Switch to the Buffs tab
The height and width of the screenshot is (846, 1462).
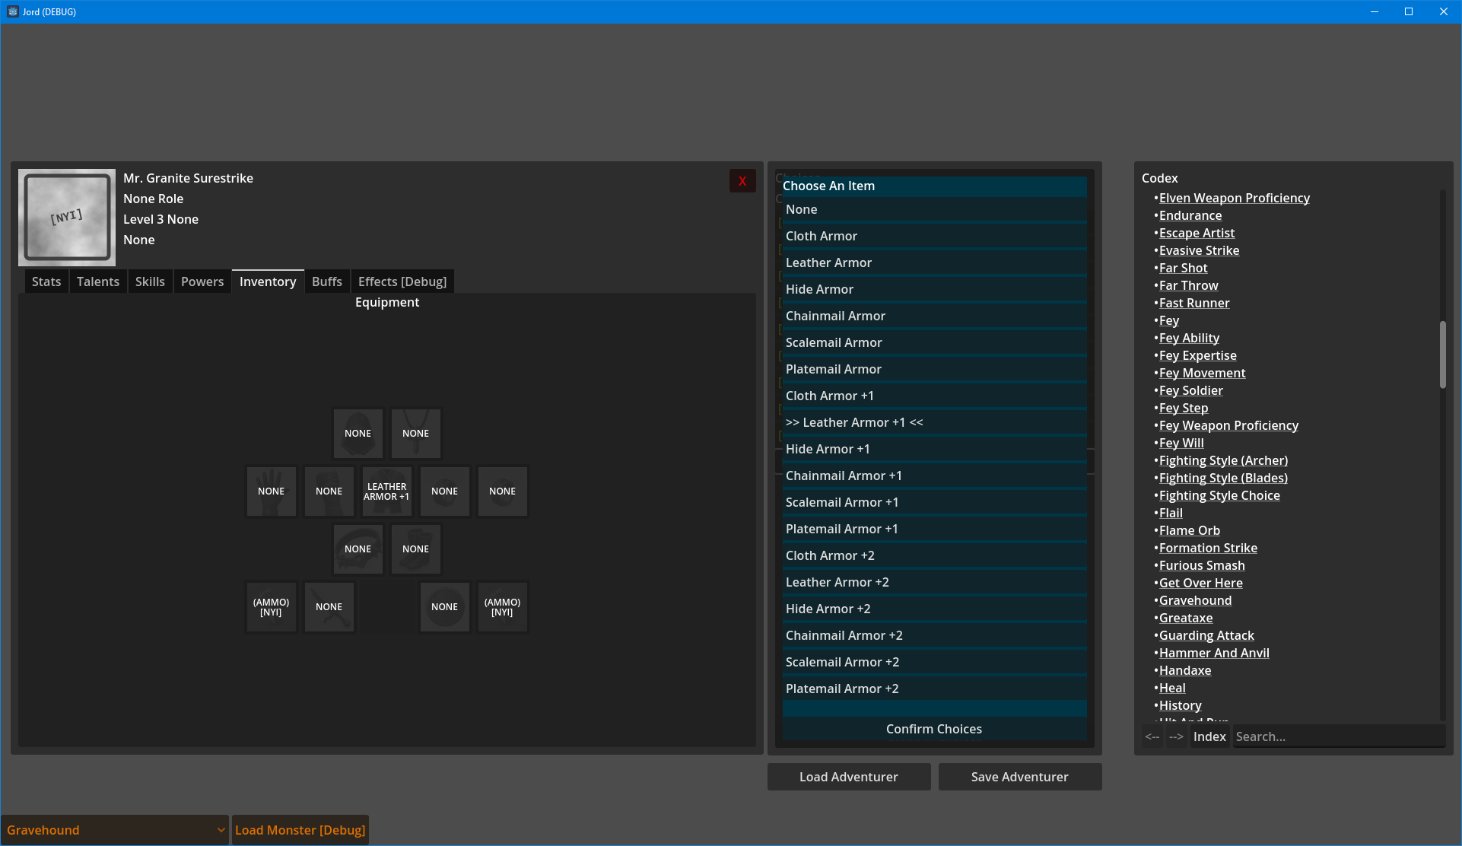click(x=327, y=281)
